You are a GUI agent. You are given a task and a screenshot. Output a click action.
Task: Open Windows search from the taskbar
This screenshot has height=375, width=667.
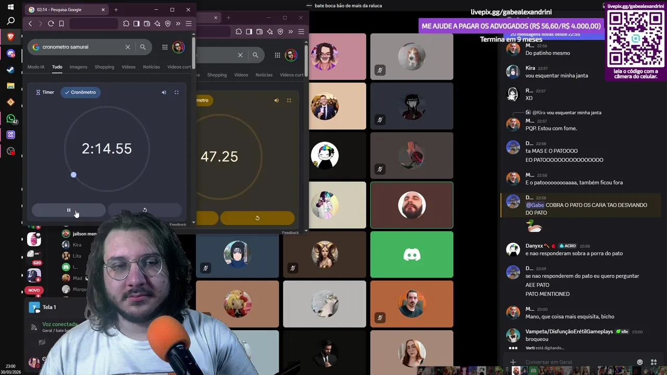coord(10,21)
